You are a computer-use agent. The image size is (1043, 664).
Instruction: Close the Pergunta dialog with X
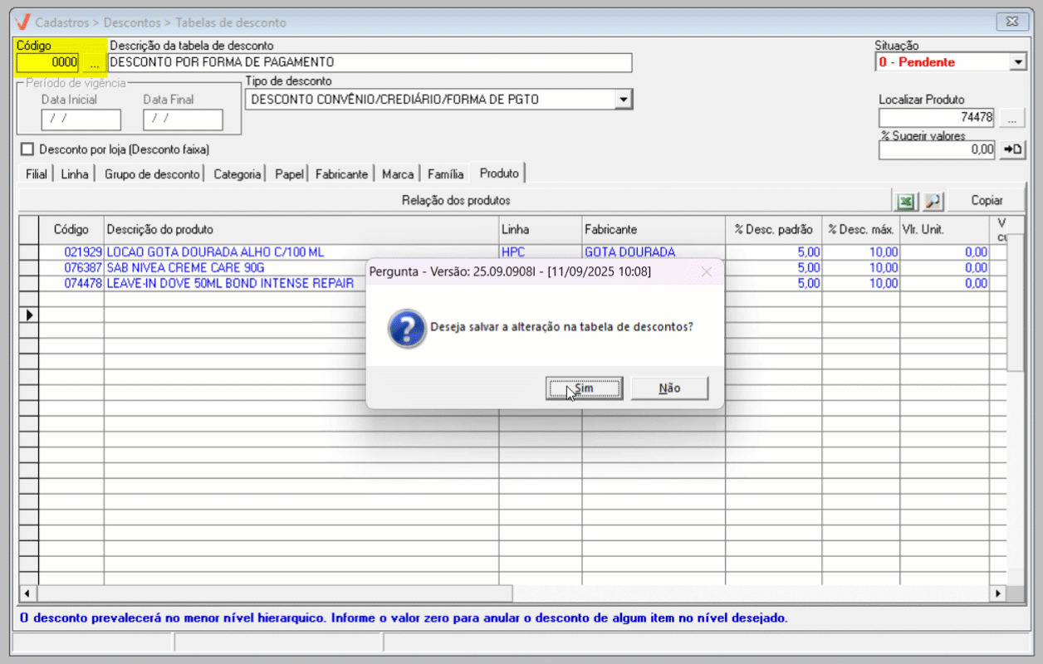[x=707, y=271]
